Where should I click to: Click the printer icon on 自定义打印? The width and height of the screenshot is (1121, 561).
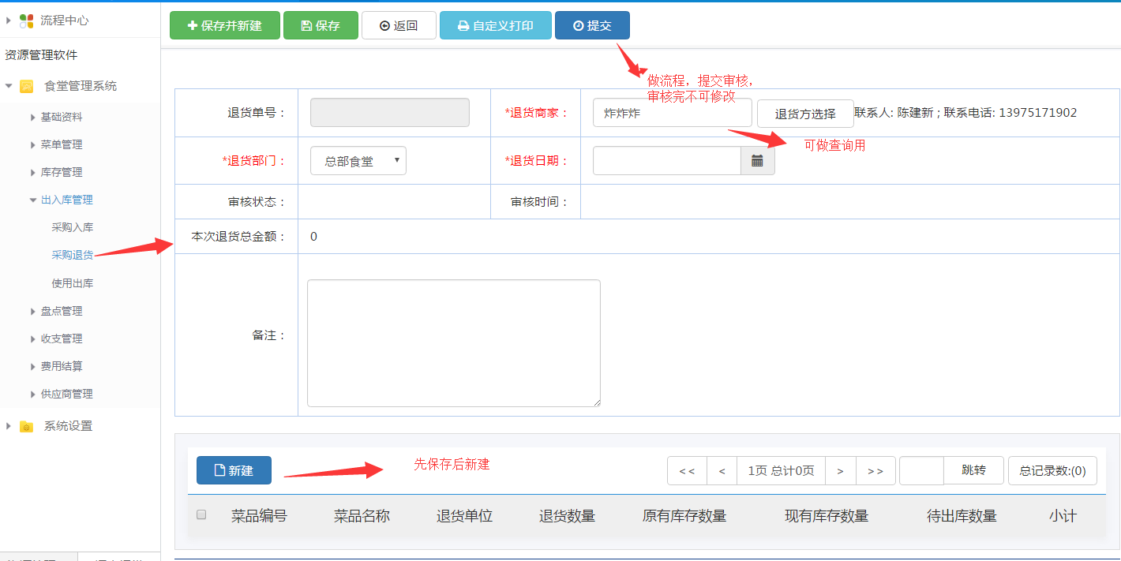coord(463,24)
